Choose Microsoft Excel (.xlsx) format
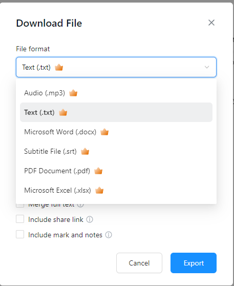Viewport: 234px width, 286px height. pos(116,191)
